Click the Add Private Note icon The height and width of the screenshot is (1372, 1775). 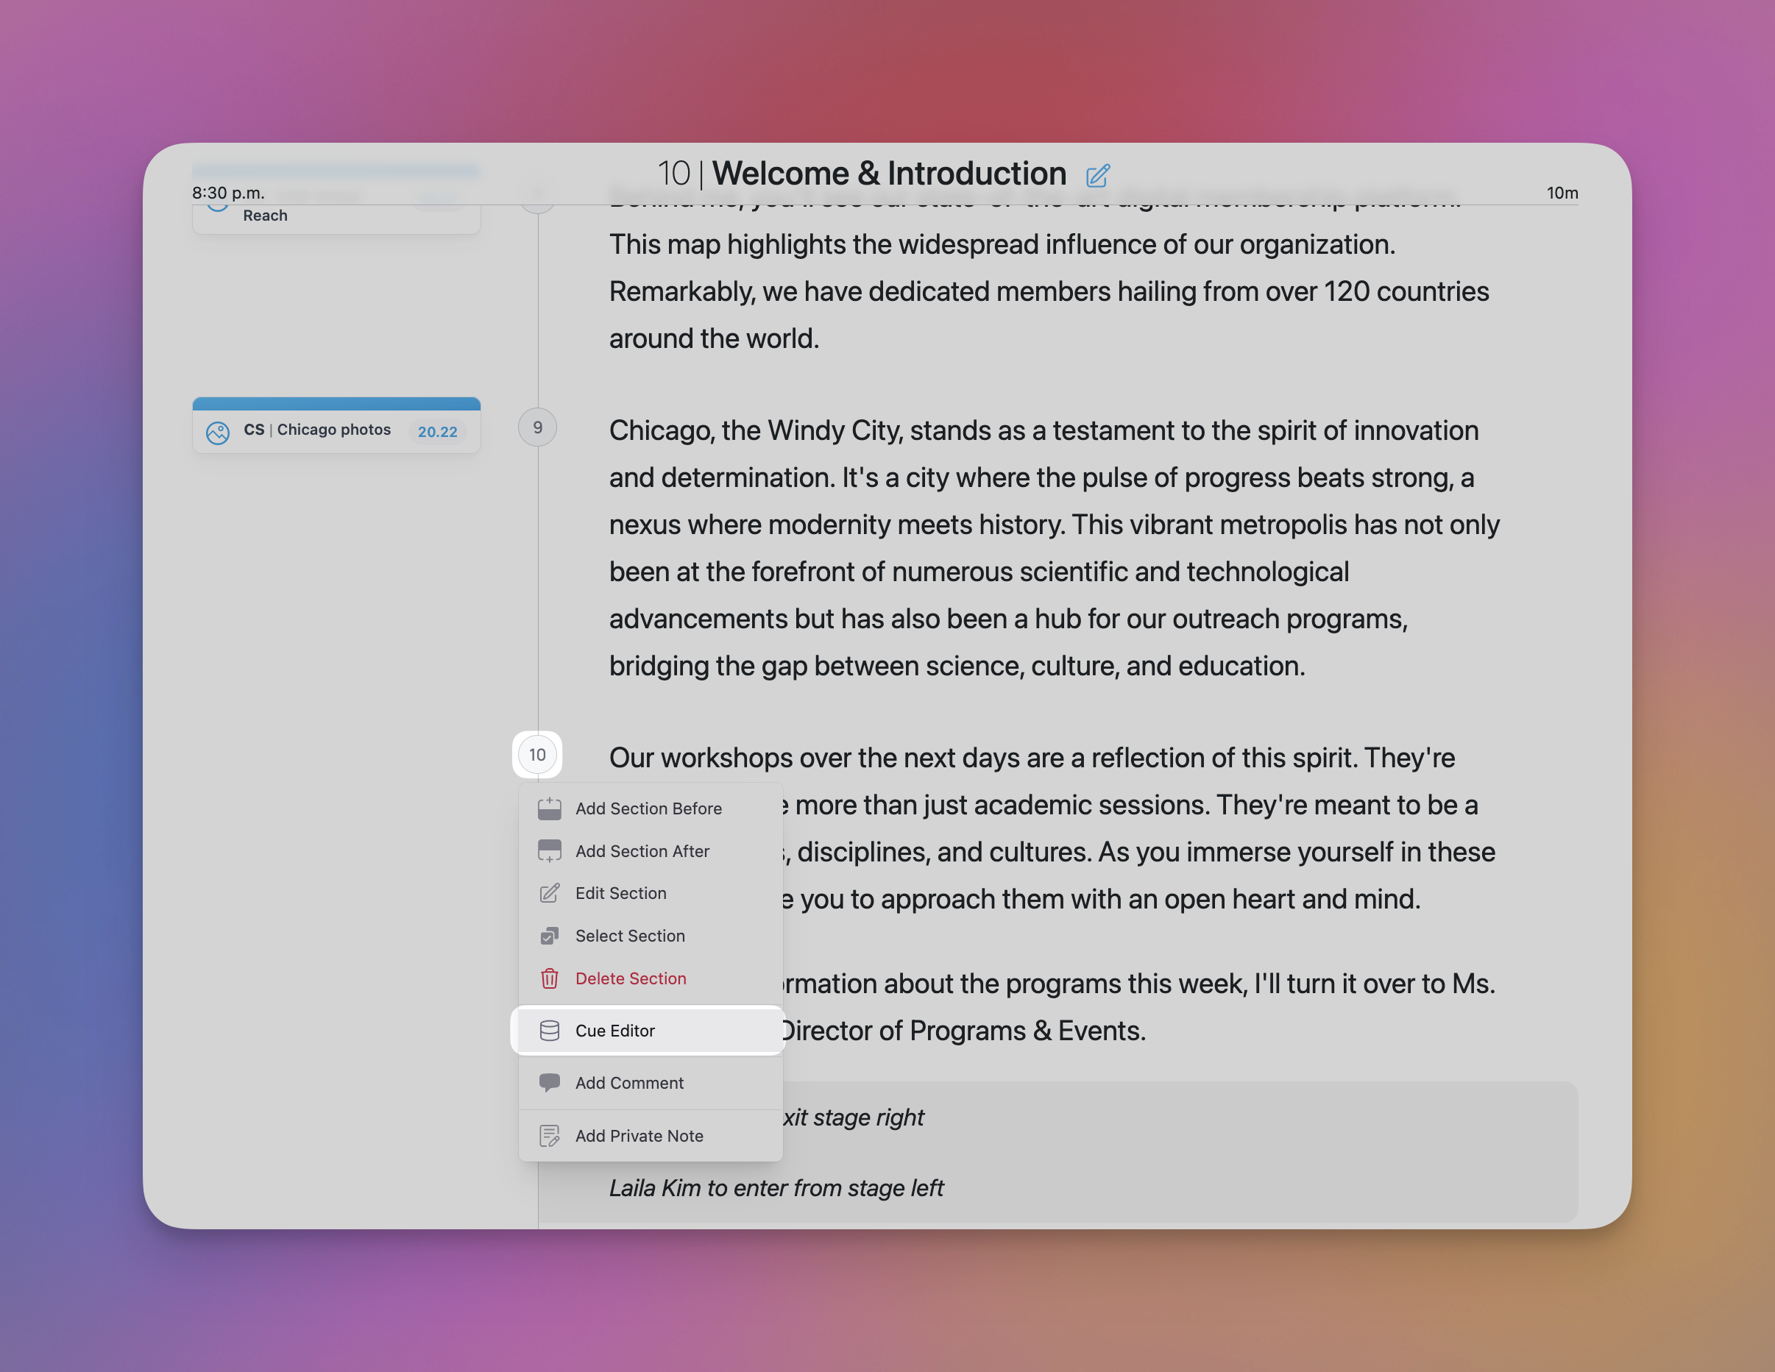click(x=550, y=1136)
